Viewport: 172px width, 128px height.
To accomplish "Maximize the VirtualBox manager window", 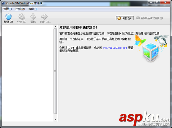I will [x=157, y=2].
